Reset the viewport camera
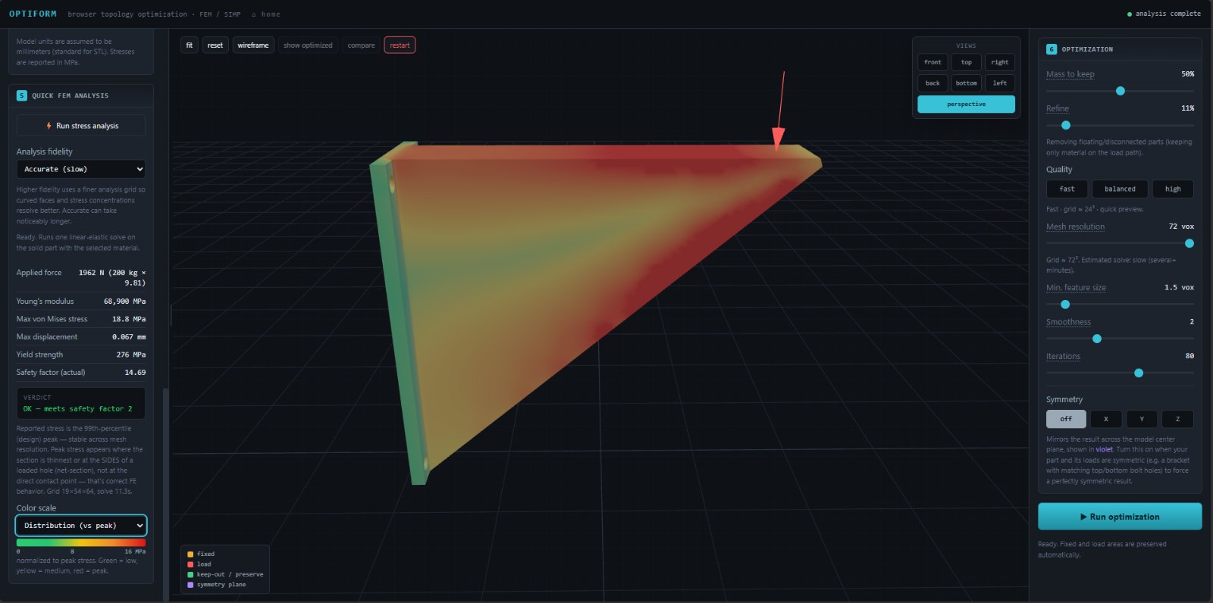Image resolution: width=1213 pixels, height=603 pixels. click(x=215, y=45)
